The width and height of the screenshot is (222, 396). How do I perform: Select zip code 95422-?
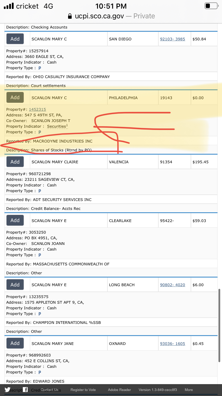(x=167, y=221)
